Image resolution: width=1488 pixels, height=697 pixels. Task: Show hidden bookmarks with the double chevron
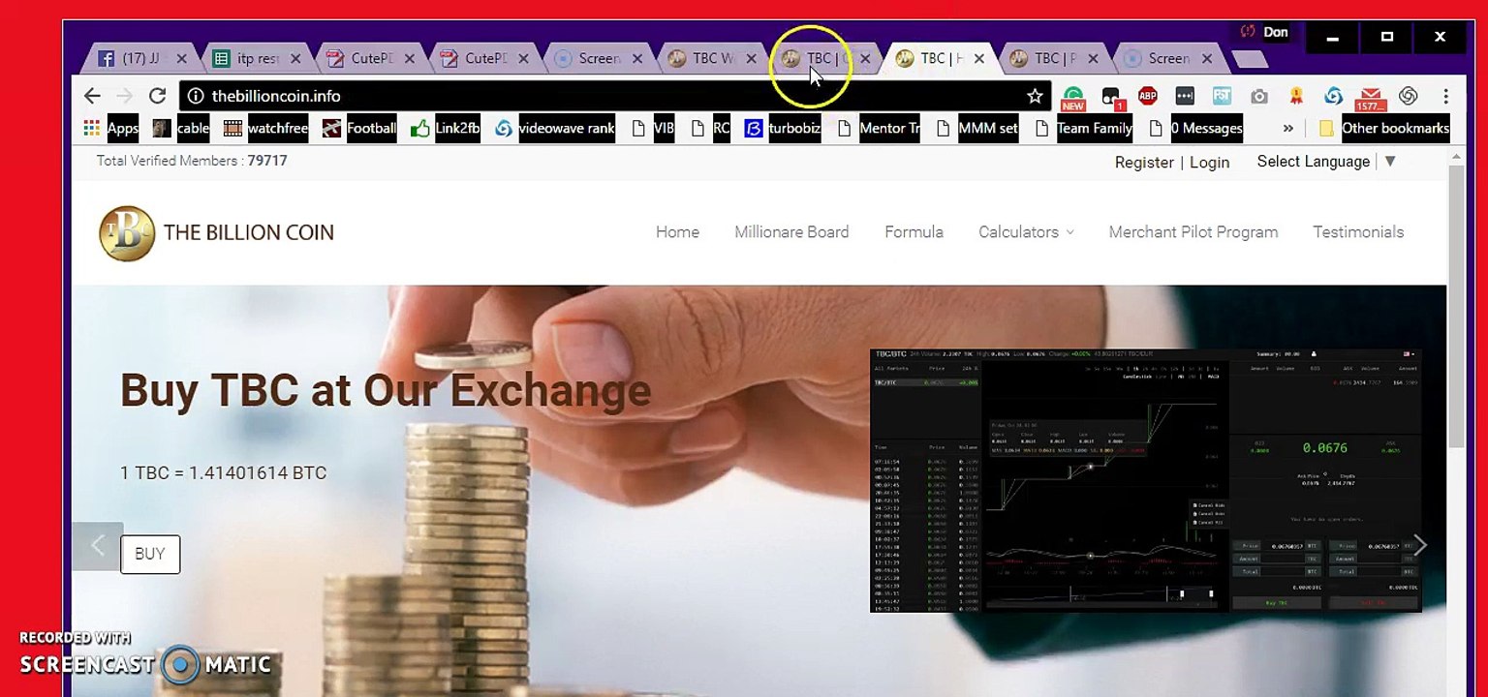coord(1287,128)
